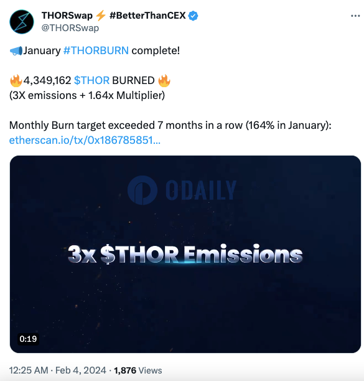Click the 1,876 Views count
Screen dimensions: 364x381
(138, 370)
